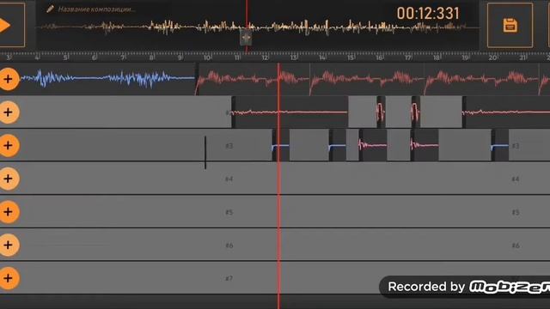Select the short clip near ruler mark 17 on track two
This screenshot has width=550, height=309.
[x=416, y=112]
